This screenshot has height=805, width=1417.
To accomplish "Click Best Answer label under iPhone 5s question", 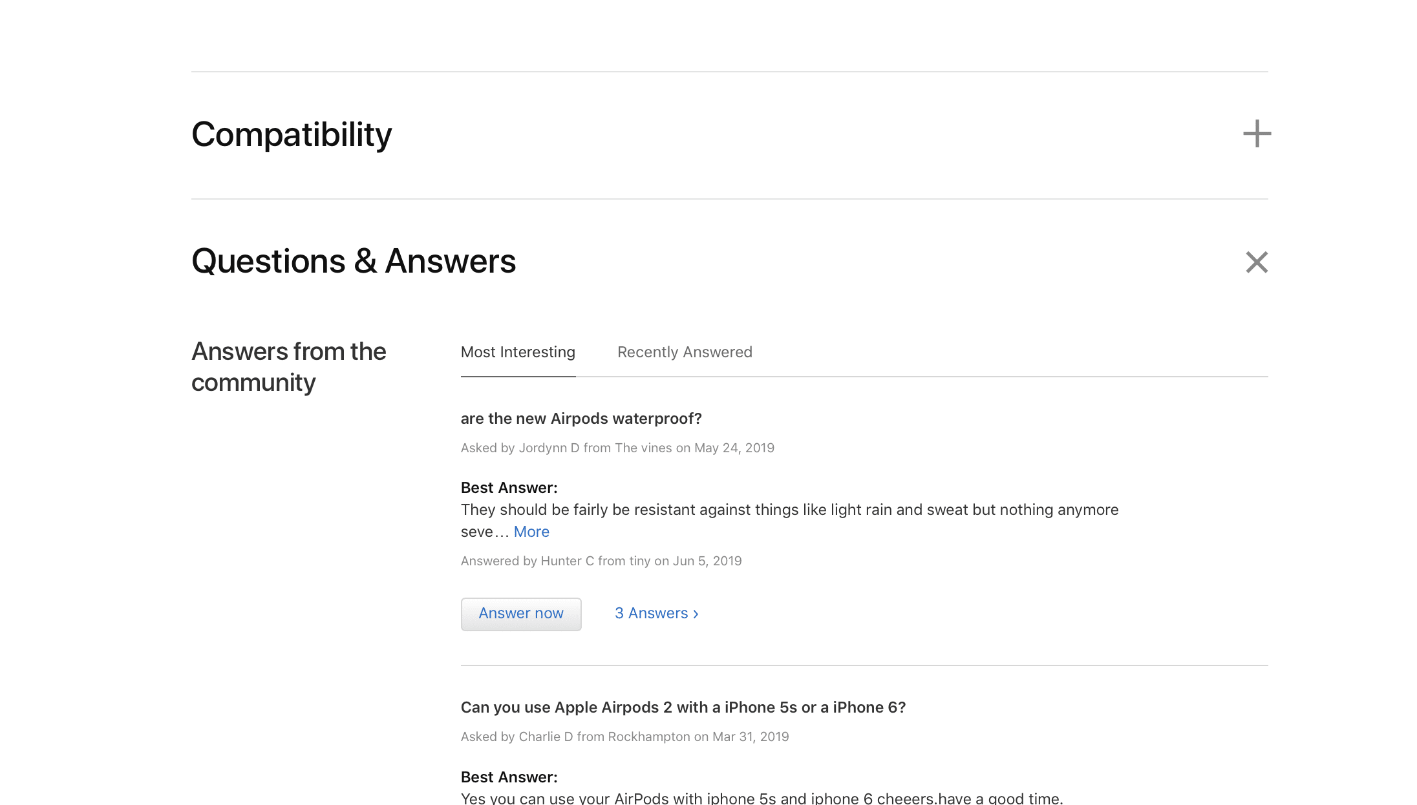I will 509,777.
